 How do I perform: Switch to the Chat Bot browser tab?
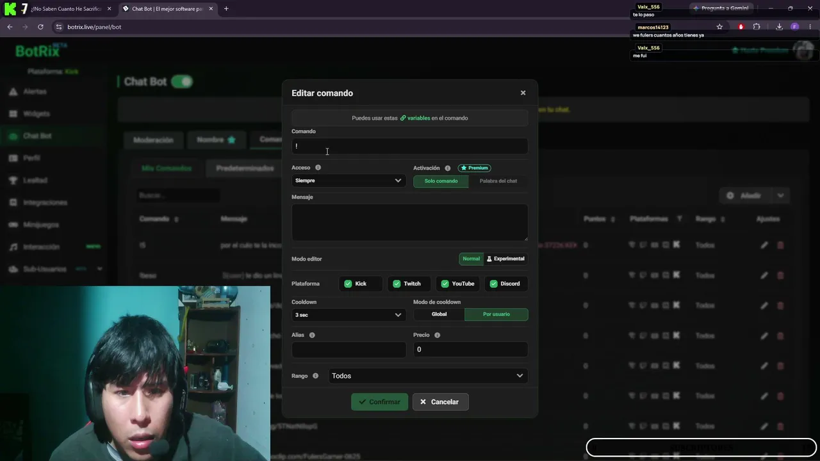click(x=167, y=9)
